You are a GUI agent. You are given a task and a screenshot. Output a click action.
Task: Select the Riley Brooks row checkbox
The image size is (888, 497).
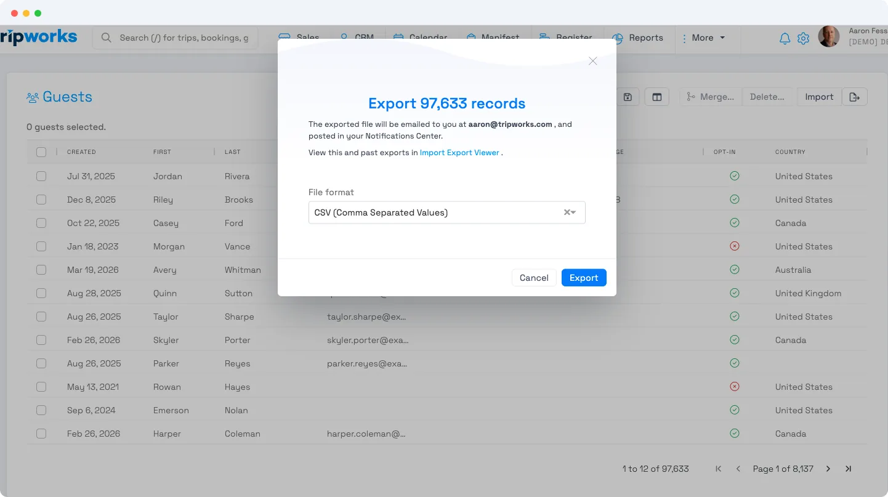tap(41, 200)
